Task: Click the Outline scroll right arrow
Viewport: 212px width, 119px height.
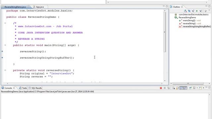Action: coord(209,84)
